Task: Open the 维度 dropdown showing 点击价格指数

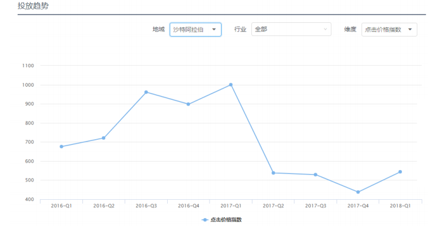Action: 389,30
